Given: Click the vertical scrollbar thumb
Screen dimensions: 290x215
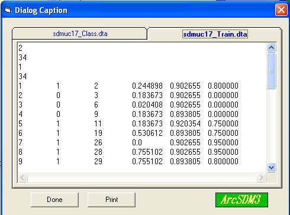Looking at the screenshot, I should [272, 71].
